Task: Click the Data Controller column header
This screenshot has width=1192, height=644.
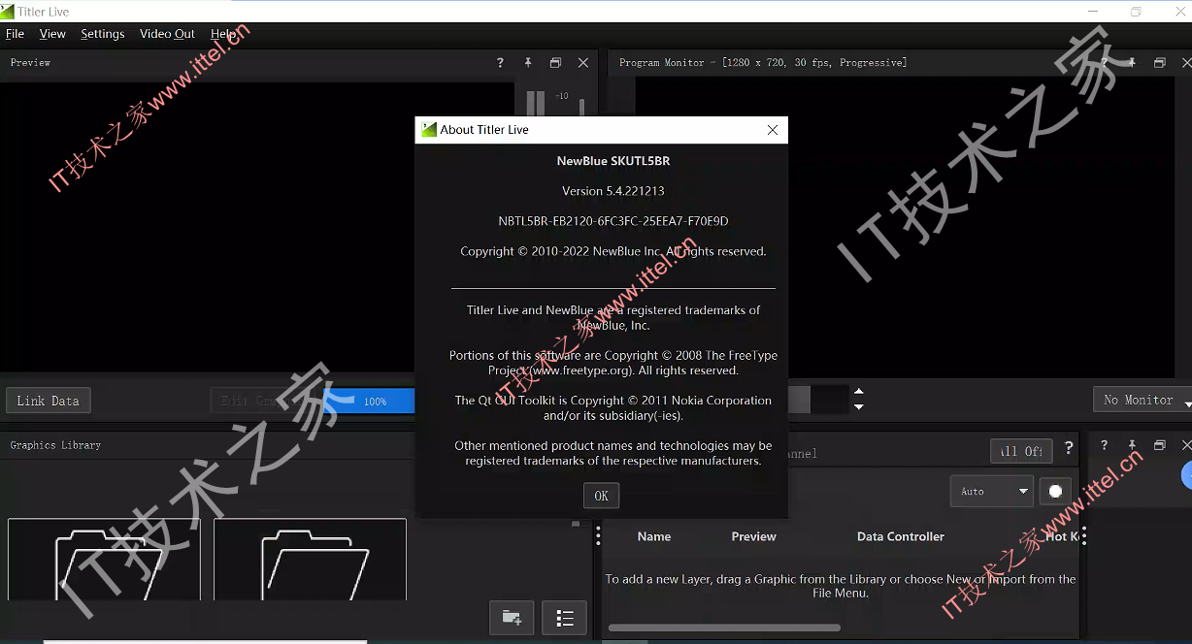Action: (x=901, y=536)
